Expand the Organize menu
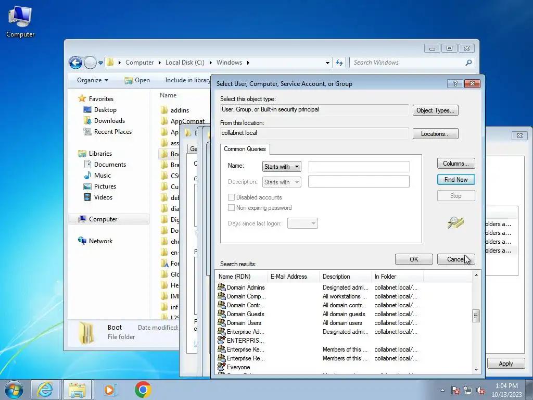This screenshot has height=400, width=533. tap(93, 80)
